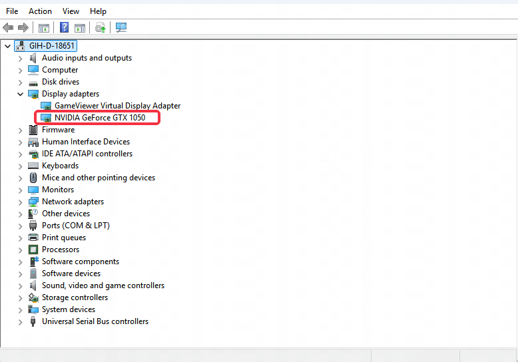Click Scan for hardware changes icon
518x362 pixels.
click(121, 27)
